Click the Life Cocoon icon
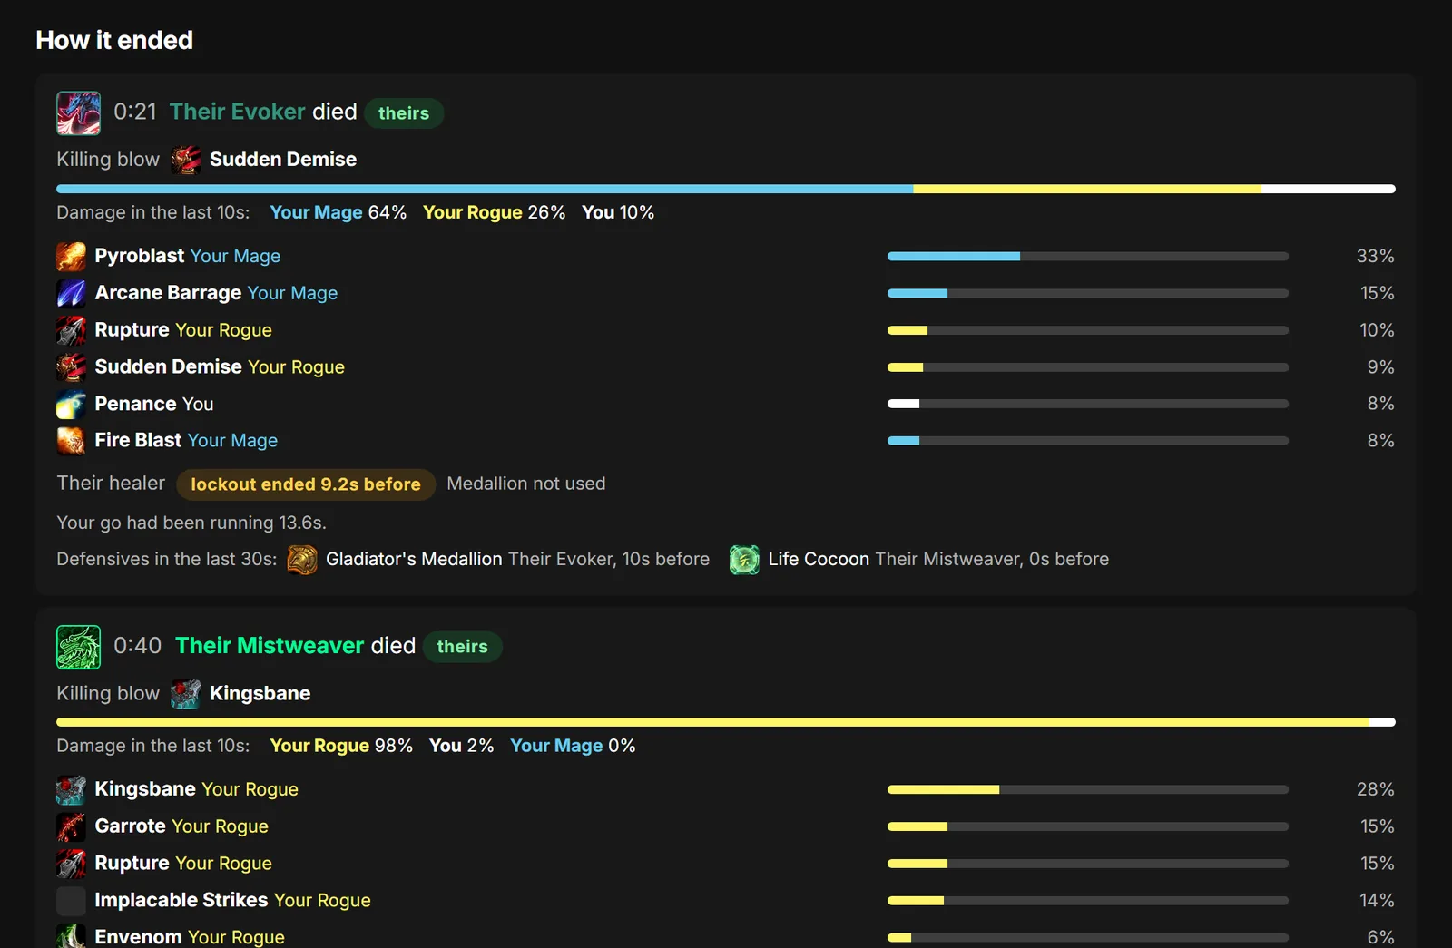Screen dimensions: 1452x948 744,560
